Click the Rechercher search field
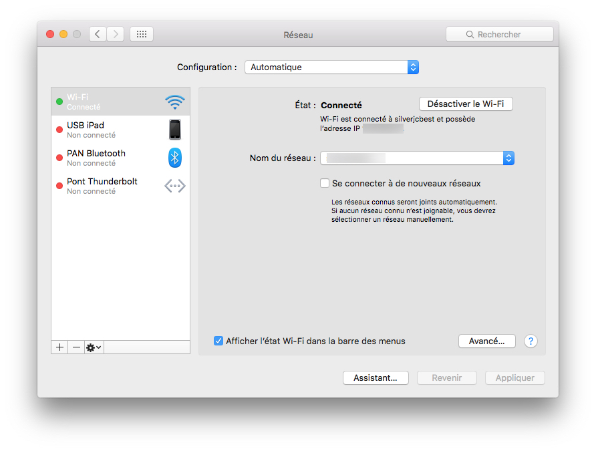This screenshot has width=596, height=451. (499, 34)
